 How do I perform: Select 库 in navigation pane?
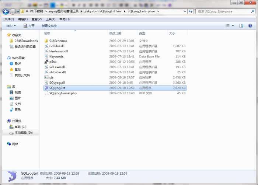click(x=11, y=87)
